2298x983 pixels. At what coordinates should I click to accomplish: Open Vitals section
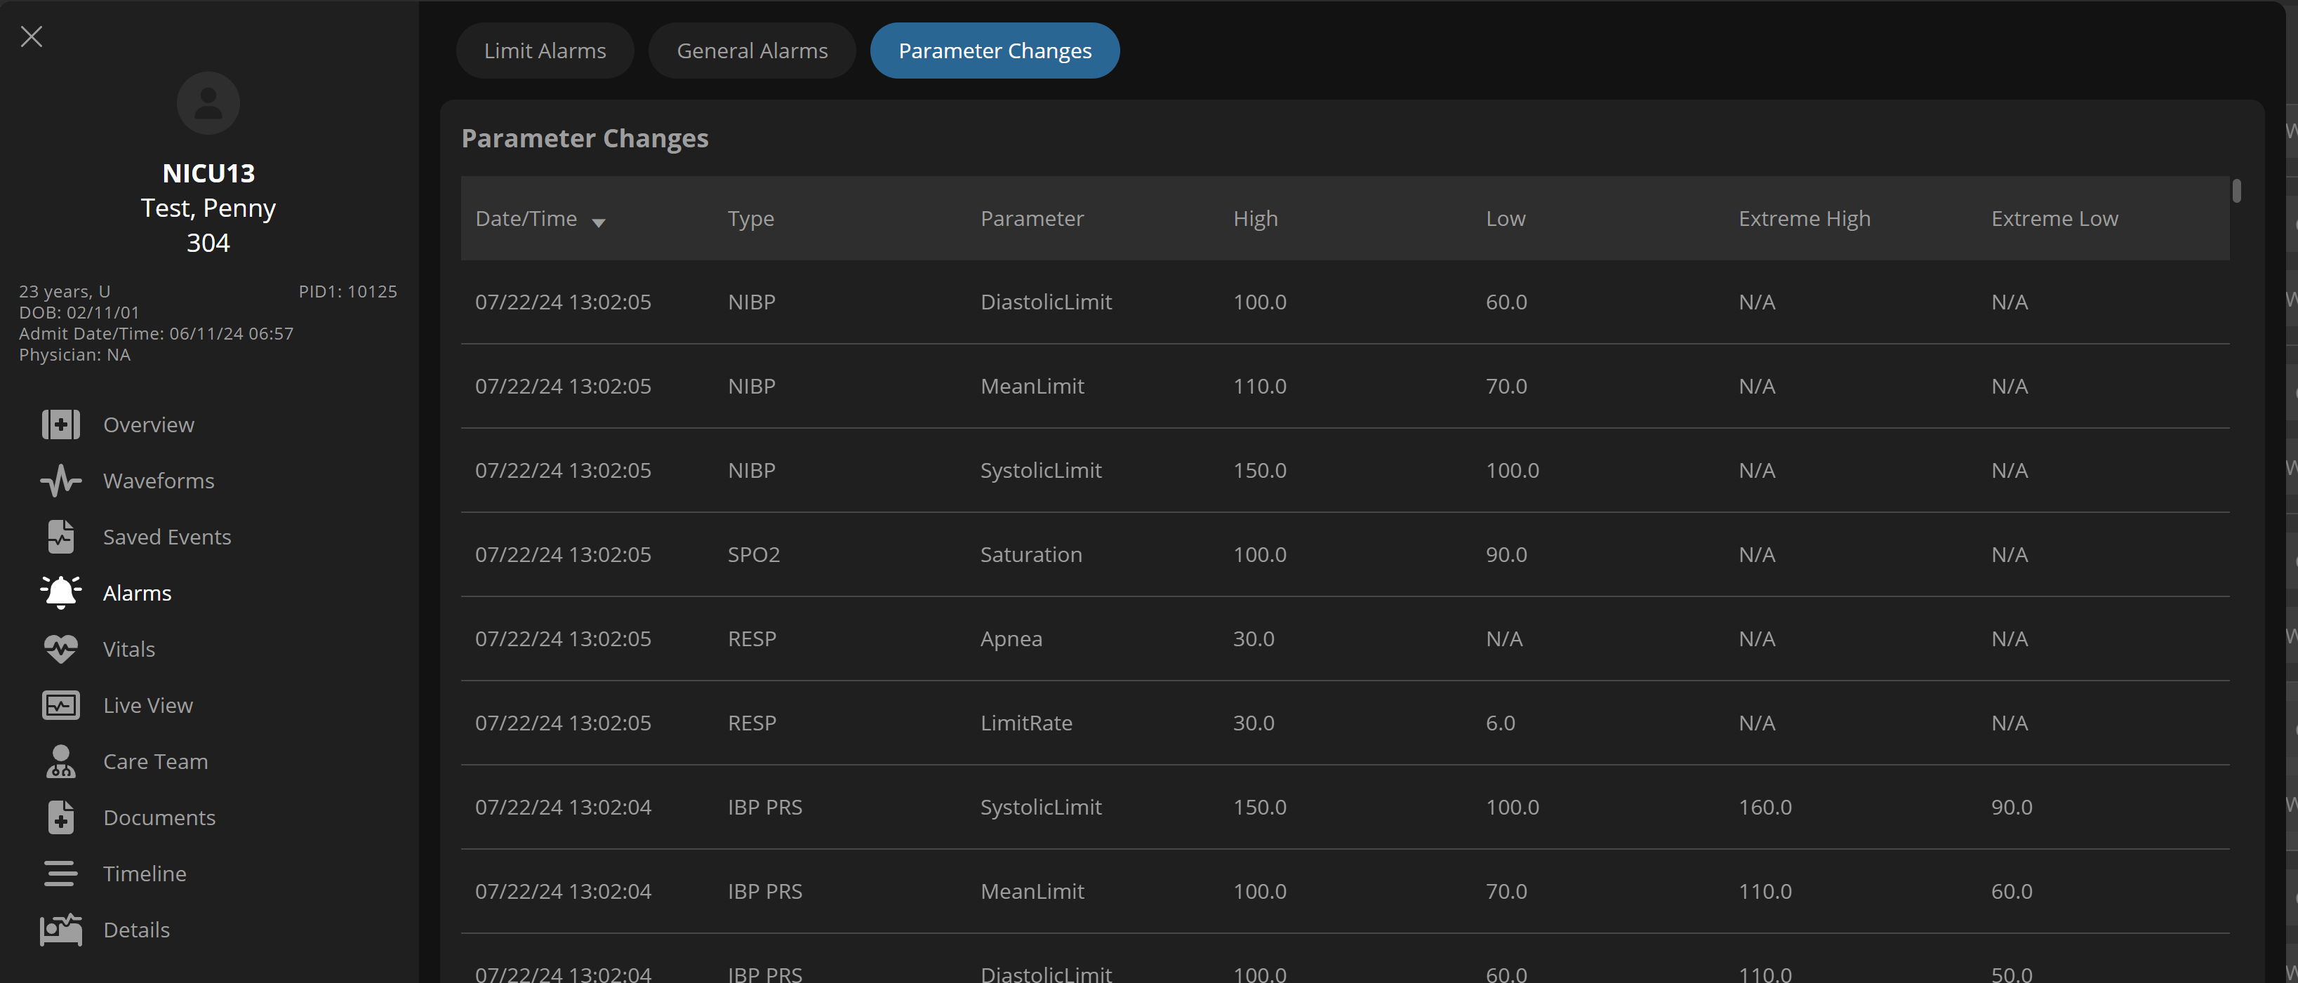[129, 650]
